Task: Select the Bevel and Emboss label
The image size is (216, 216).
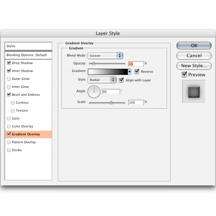Action: [x=26, y=95]
